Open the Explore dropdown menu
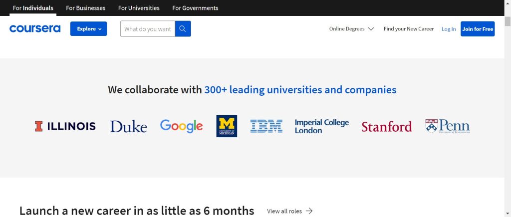The image size is (511, 217). [x=88, y=29]
